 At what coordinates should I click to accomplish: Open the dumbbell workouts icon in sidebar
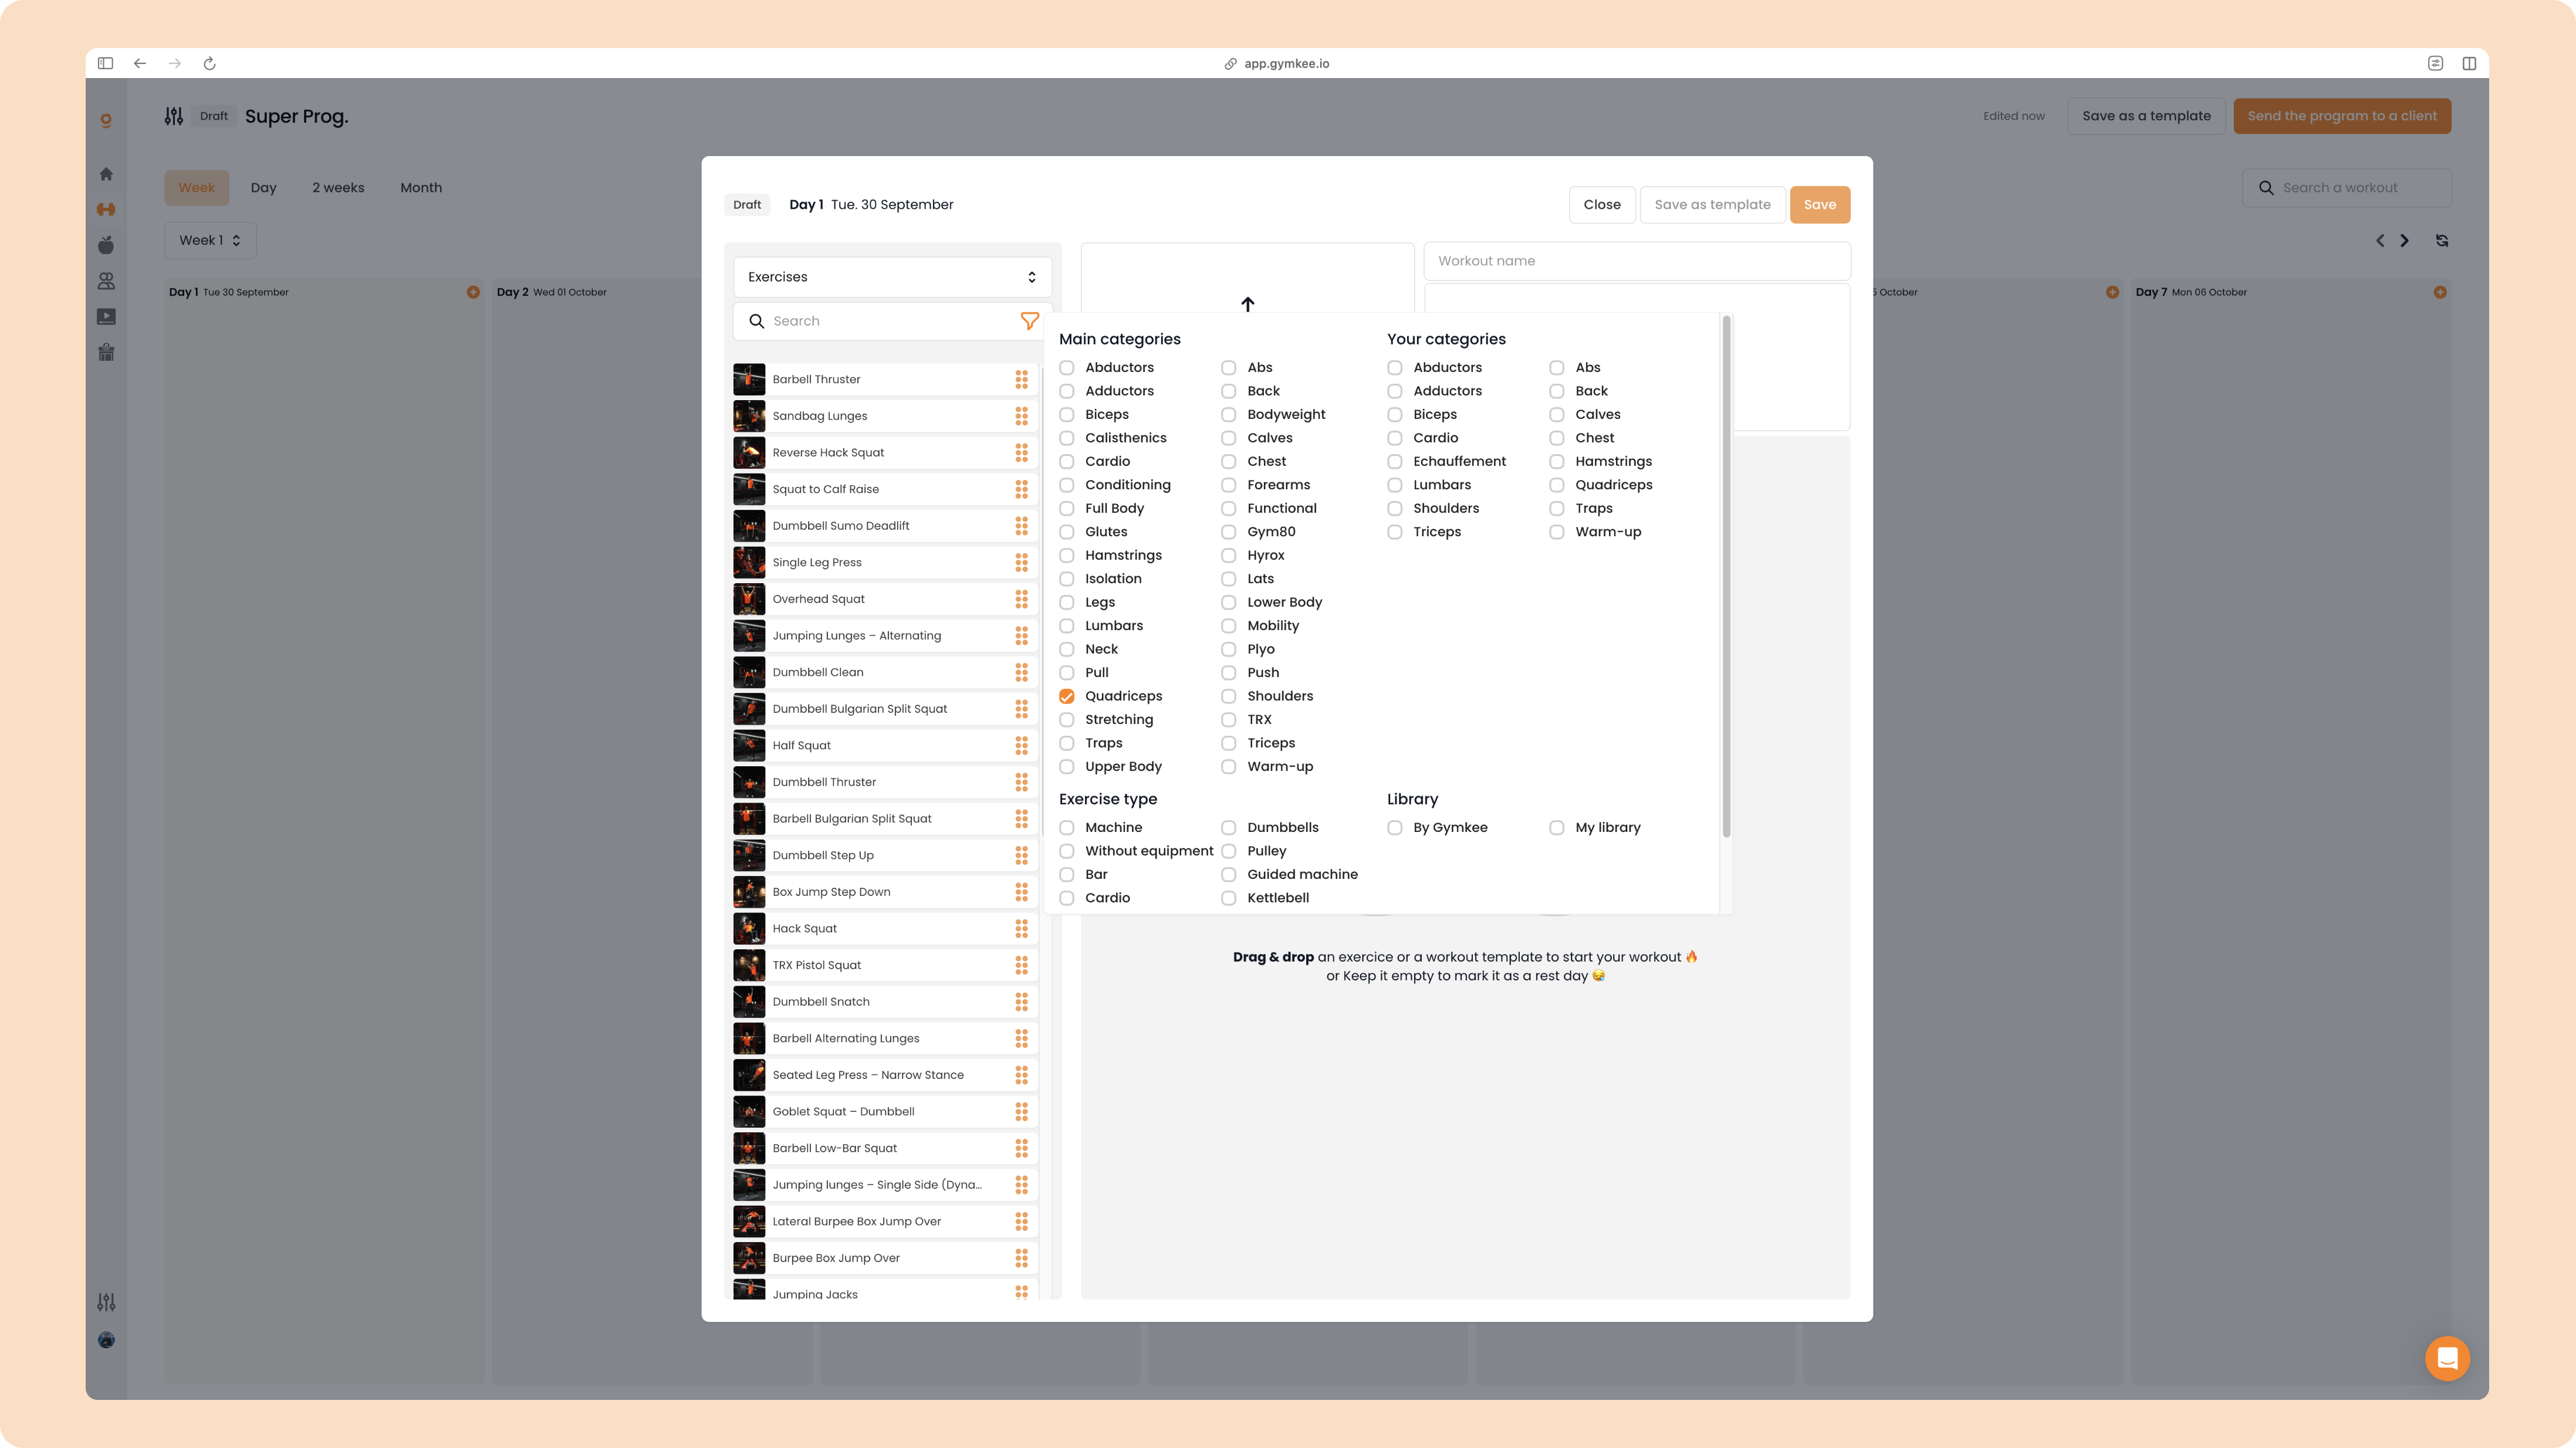[106, 209]
